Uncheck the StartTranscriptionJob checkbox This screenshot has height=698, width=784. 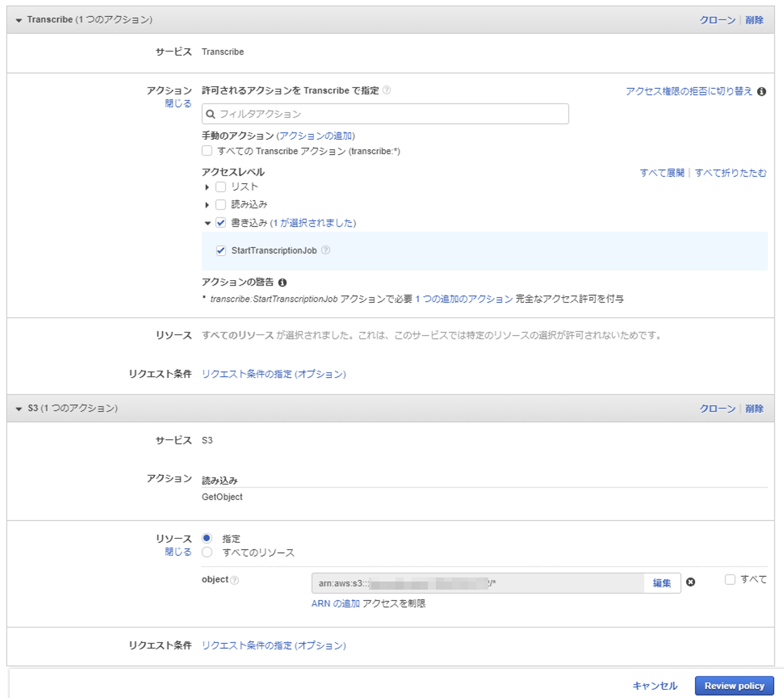coord(221,251)
